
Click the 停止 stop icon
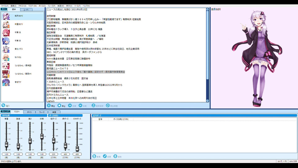[x=59, y=105]
